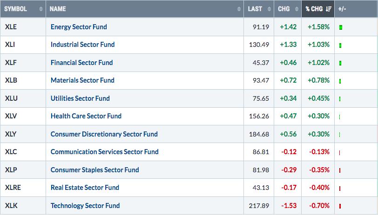
Task: Open Health Care Sector Fund link
Action: [x=86, y=116]
